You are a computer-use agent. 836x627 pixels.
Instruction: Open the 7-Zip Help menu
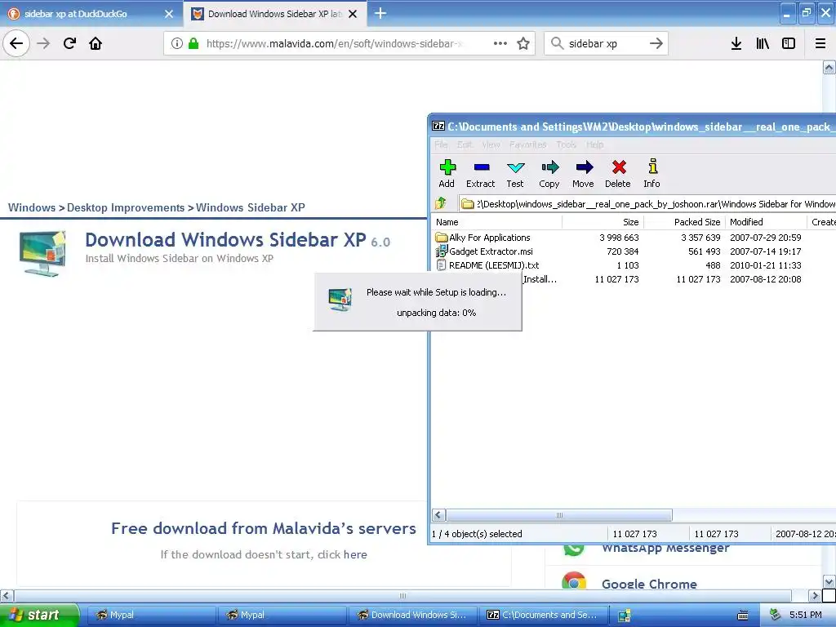(x=595, y=145)
